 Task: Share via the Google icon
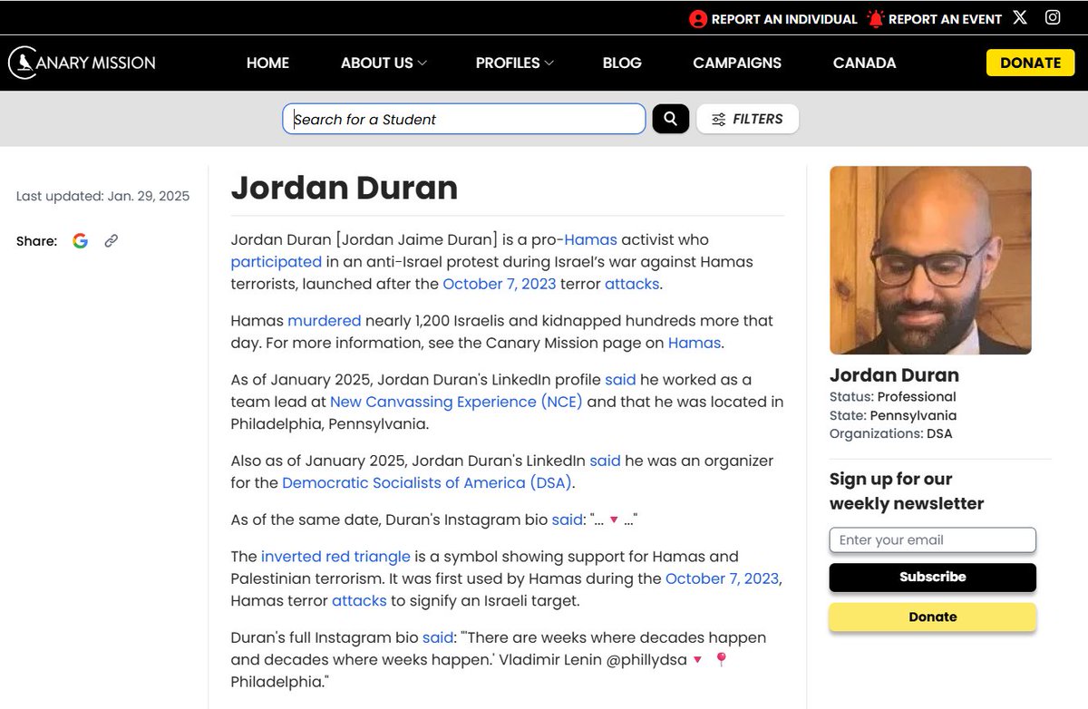coord(80,240)
